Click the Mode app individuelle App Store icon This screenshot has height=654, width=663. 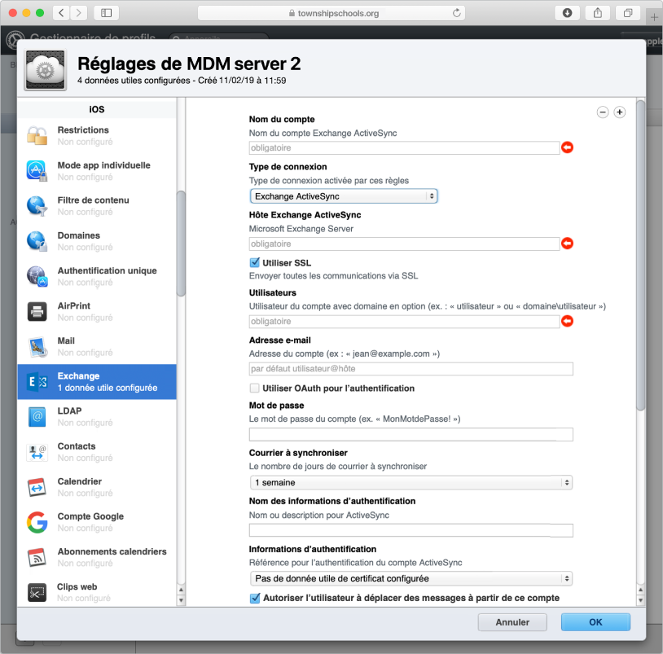click(37, 171)
